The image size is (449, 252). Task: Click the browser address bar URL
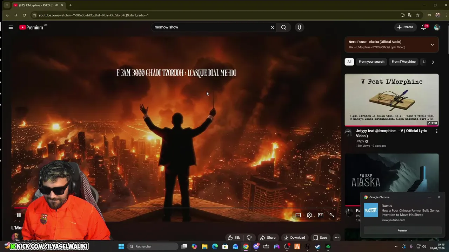click(x=94, y=15)
